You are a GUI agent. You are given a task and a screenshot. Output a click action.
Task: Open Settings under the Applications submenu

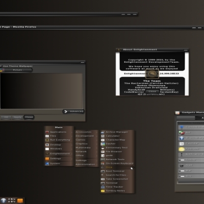pos(87,161)
